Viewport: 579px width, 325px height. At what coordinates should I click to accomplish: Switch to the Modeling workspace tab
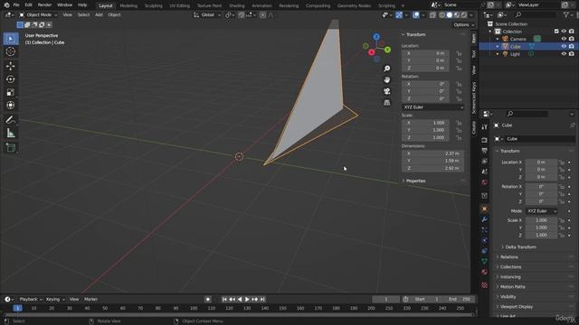[x=128, y=5]
